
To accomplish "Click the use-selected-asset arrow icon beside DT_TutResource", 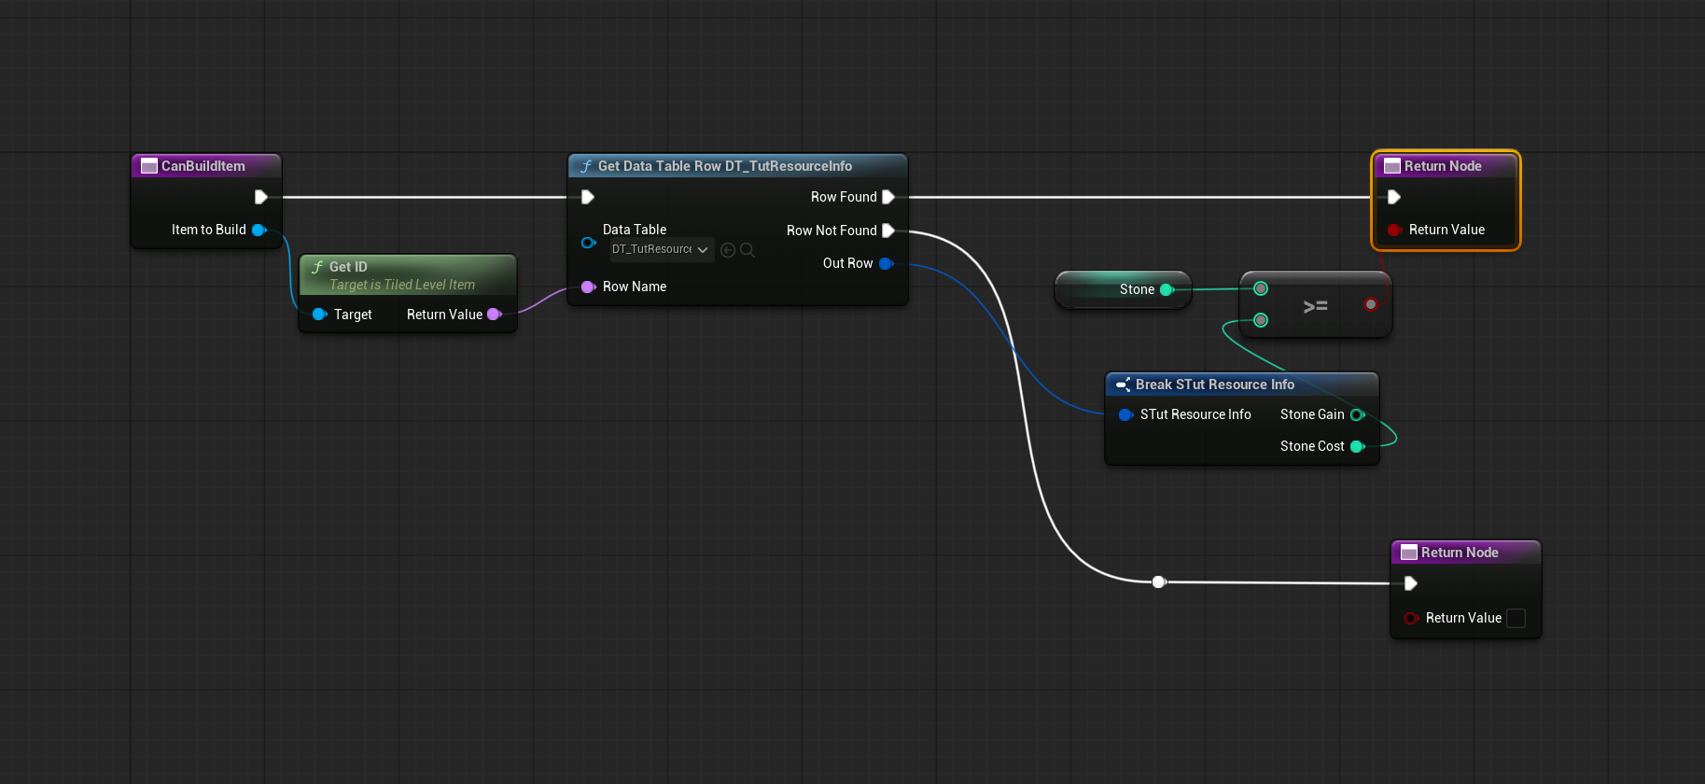I will point(728,250).
